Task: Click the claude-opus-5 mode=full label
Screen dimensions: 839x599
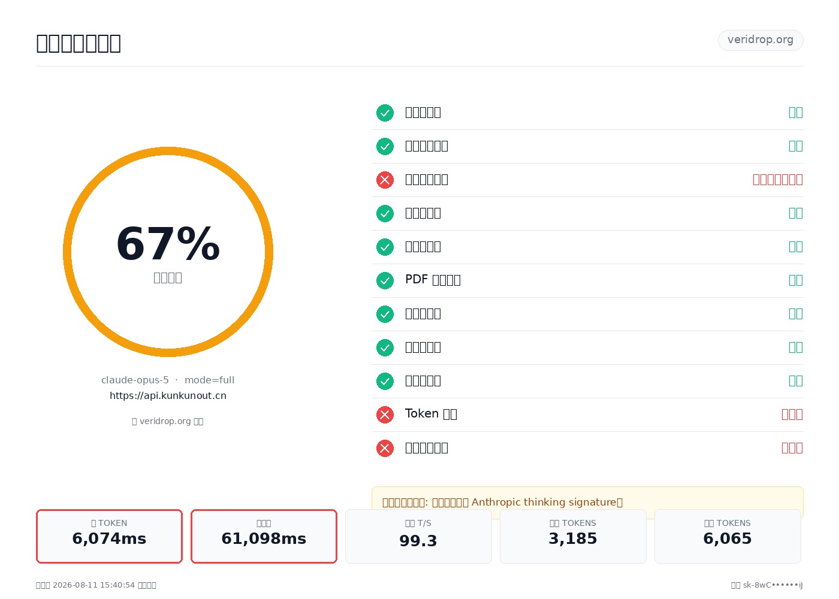Action: 168,380
